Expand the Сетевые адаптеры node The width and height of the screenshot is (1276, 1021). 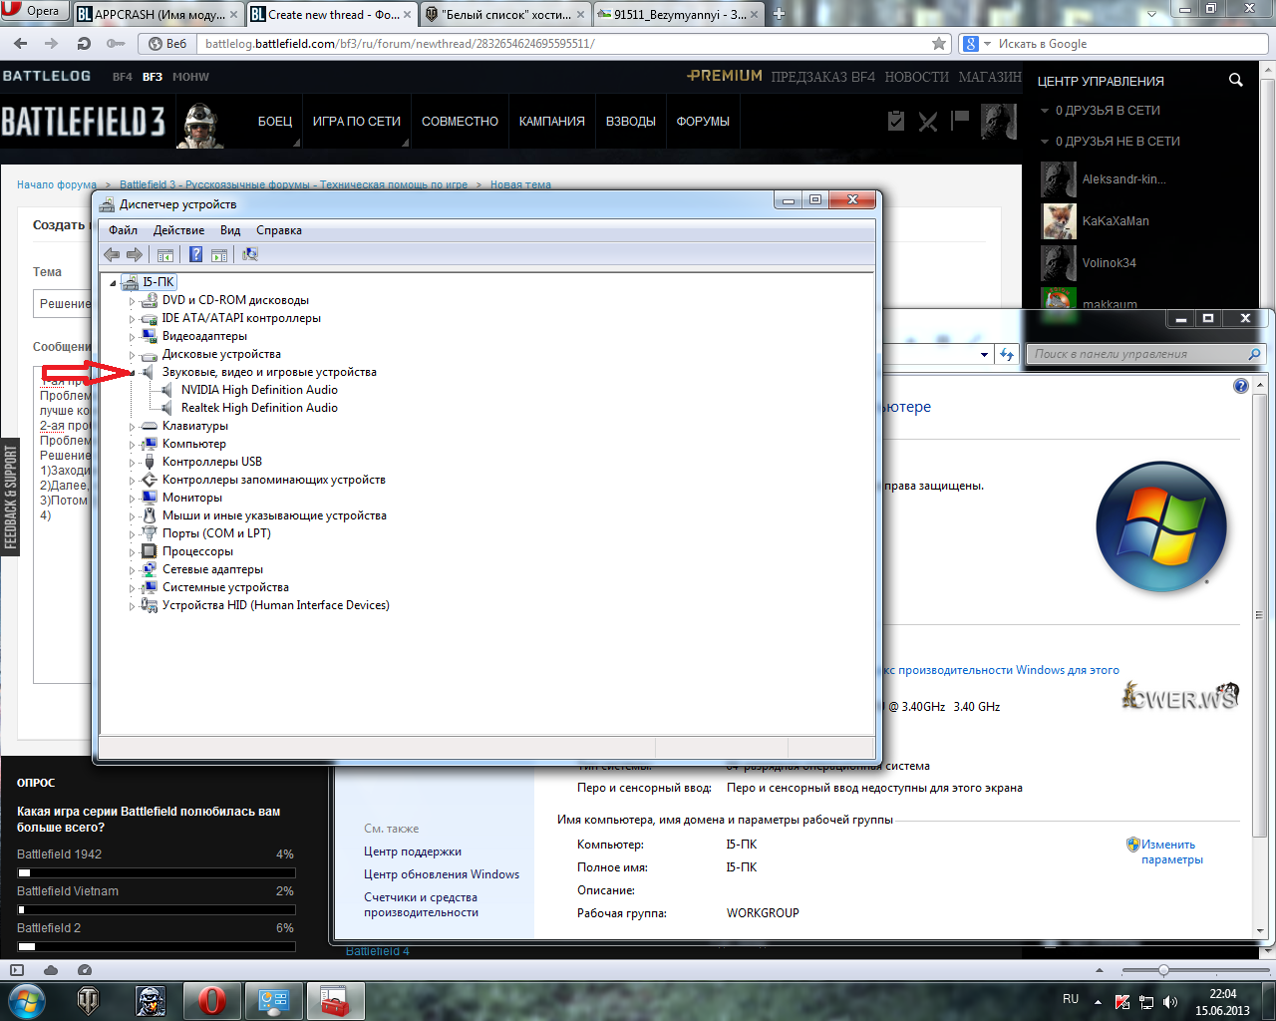[x=132, y=570]
